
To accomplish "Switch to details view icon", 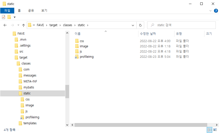I will tap(209, 130).
